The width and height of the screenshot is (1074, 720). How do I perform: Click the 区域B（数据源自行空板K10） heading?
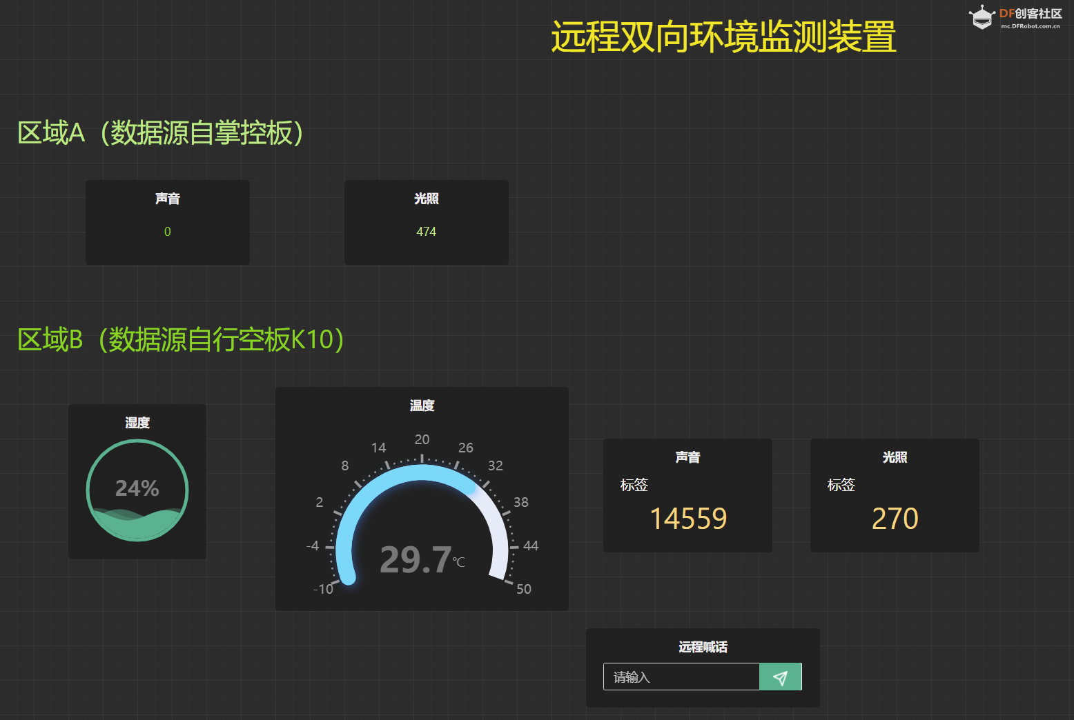click(181, 339)
